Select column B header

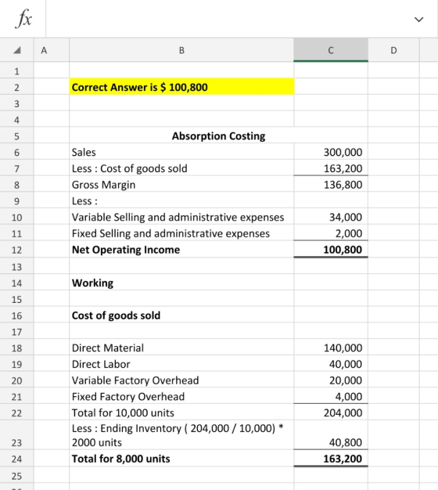coord(181,50)
